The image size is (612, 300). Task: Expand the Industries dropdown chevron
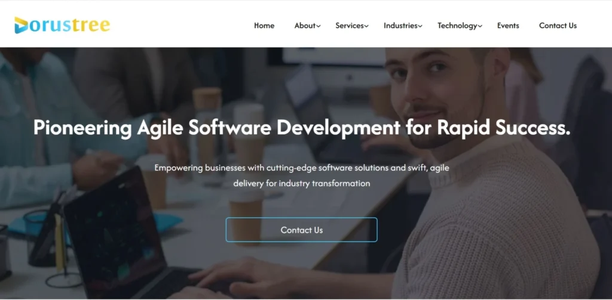420,26
